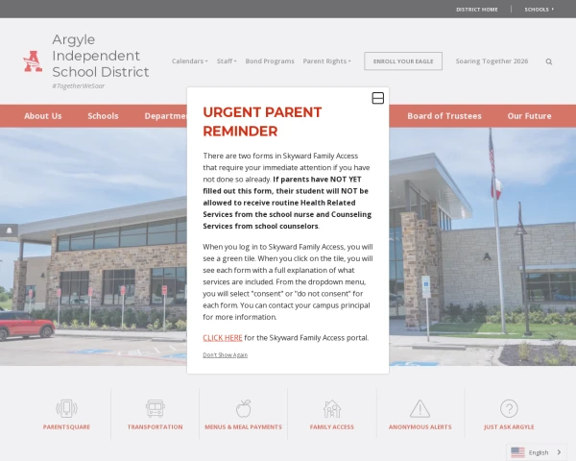Open the About Us tab
The height and width of the screenshot is (461, 576).
[43, 116]
